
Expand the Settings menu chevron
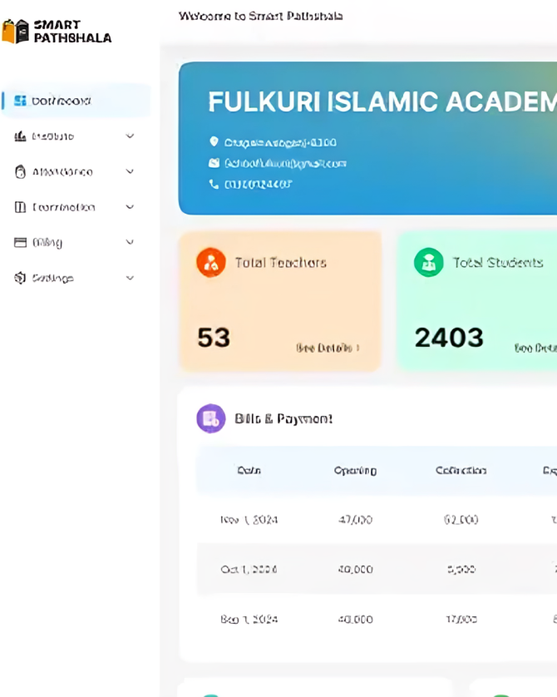coord(130,278)
